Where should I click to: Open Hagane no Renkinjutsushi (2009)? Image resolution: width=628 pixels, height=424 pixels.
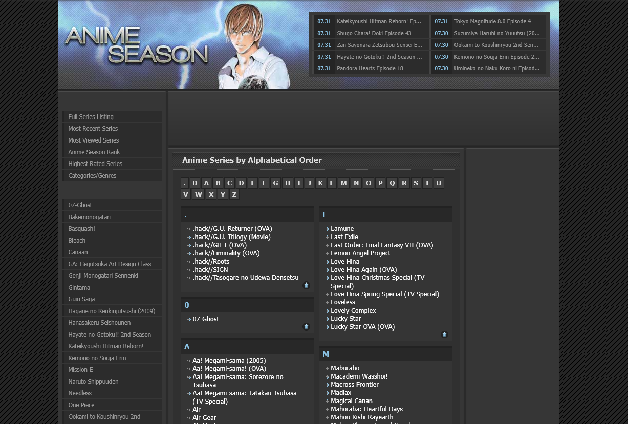point(112,311)
